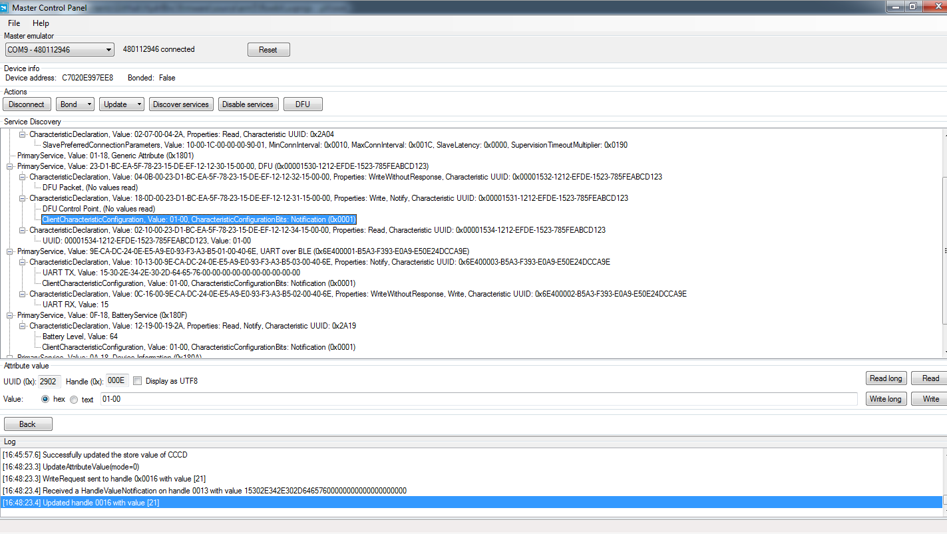The image size is (947, 534).
Task: Click Discover services
Action: (181, 104)
